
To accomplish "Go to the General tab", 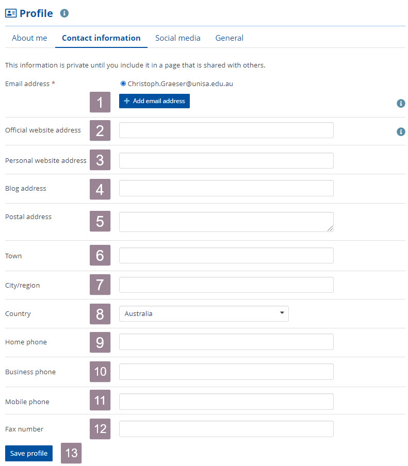I will pyautogui.click(x=230, y=38).
